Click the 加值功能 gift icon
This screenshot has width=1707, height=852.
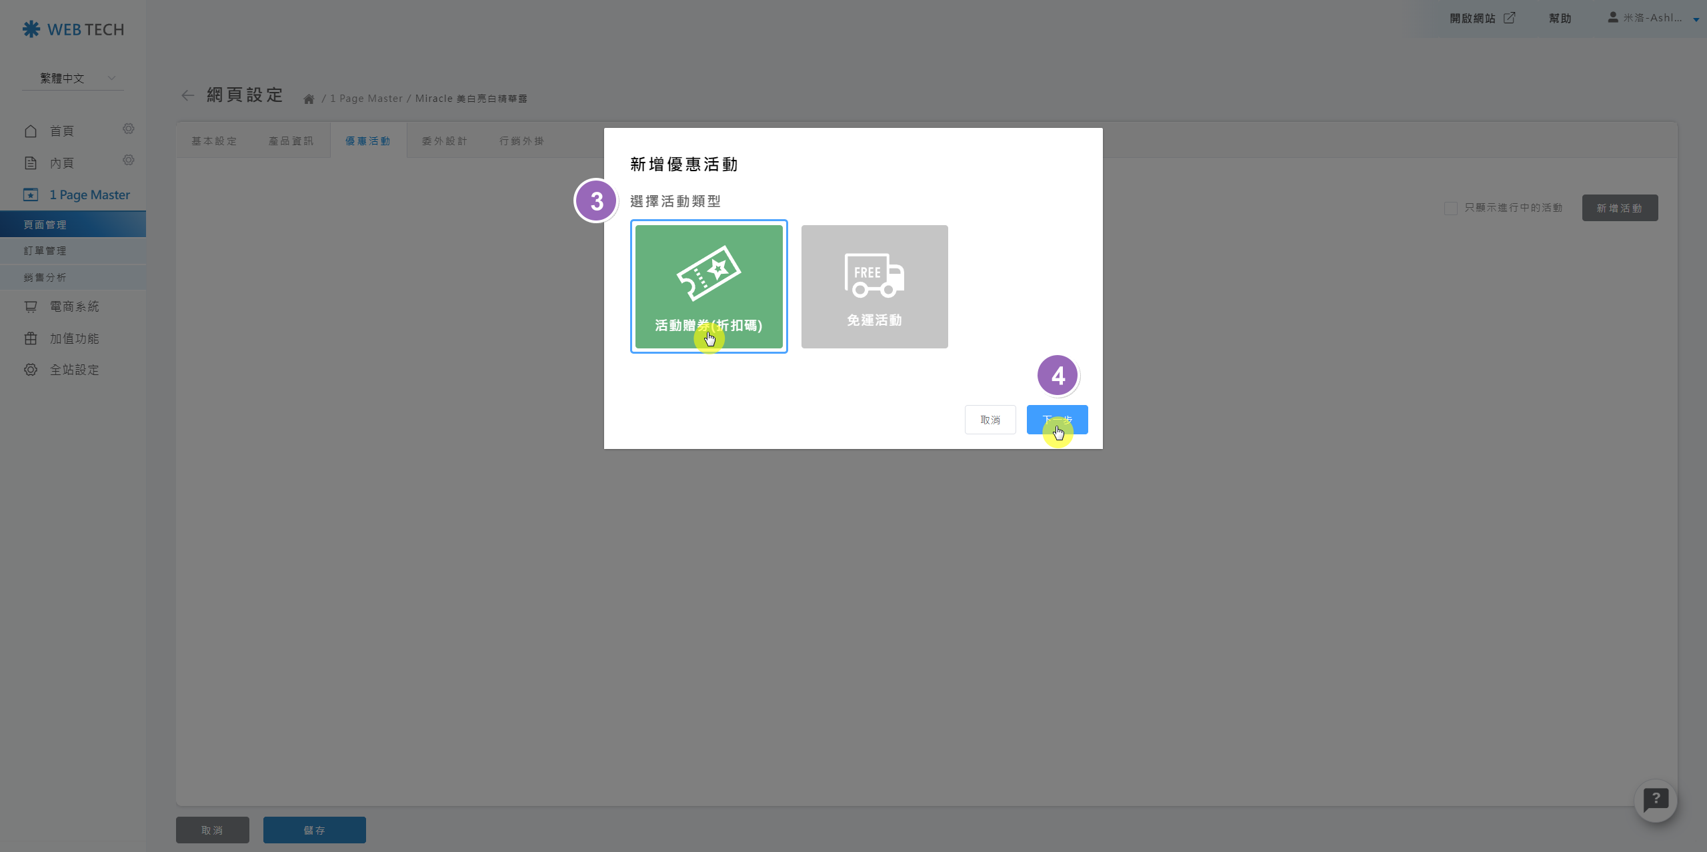pos(31,338)
